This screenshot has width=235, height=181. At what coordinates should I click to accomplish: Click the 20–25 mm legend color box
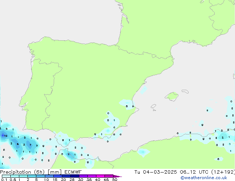[x=66, y=176]
